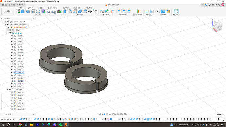Viewport: 226px width, 127px height.
Task: Select Body28 in the browser
Action: [x=20, y=81]
